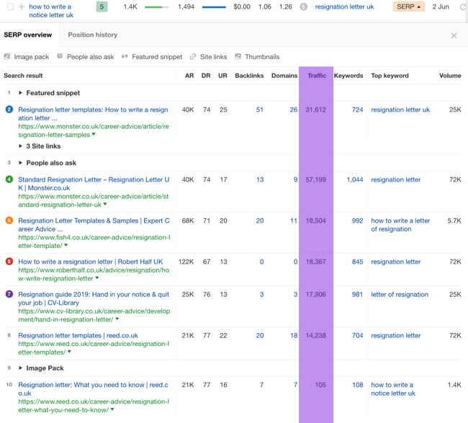Close the SERP overview panel
The image size is (468, 423).
tap(454, 35)
